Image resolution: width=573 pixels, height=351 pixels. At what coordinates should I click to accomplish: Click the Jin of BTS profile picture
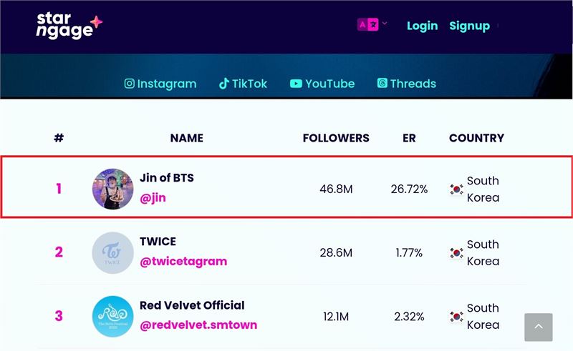point(113,189)
